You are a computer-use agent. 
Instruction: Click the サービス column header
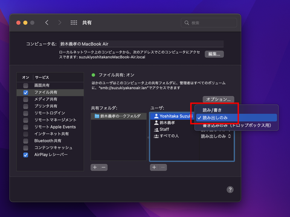click(x=42, y=78)
